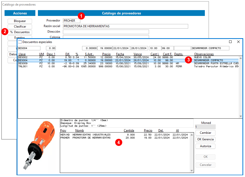Click the UM column header
The width and height of the screenshot is (245, 177).
coord(41,54)
